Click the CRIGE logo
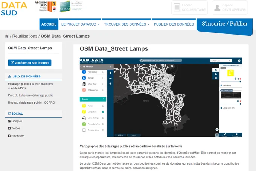Viewport: 256px width, 171px height. coord(71,6)
